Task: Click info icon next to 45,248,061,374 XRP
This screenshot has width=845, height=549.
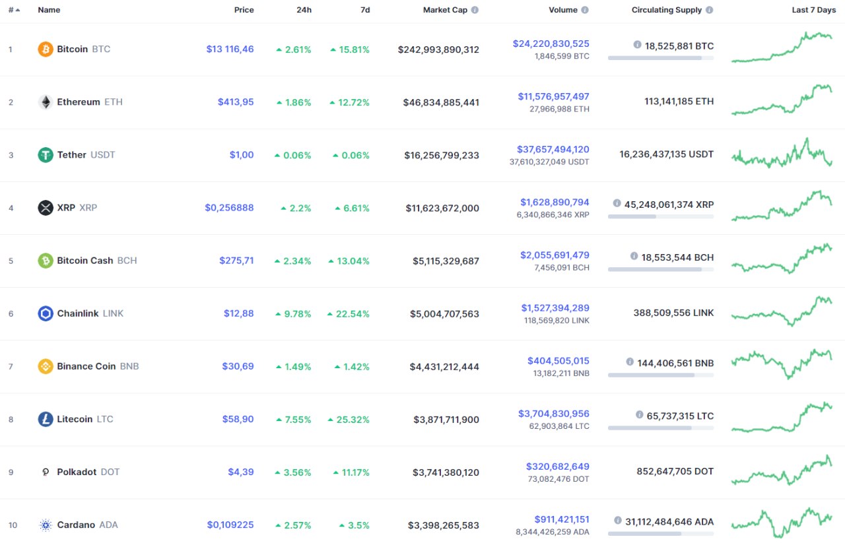Action: [x=617, y=203]
